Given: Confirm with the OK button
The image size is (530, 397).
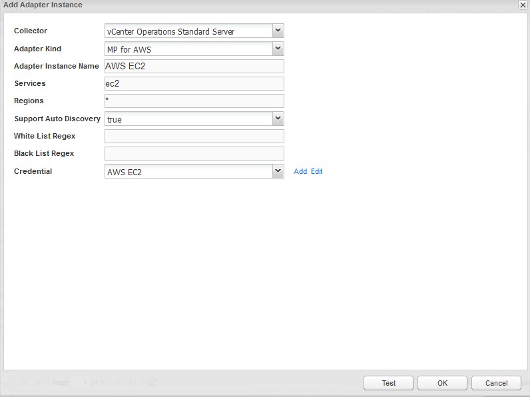Looking at the screenshot, I should tap(442, 383).
